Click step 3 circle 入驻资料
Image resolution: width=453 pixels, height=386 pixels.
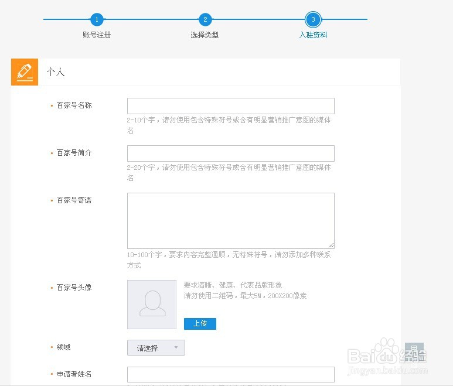point(313,19)
